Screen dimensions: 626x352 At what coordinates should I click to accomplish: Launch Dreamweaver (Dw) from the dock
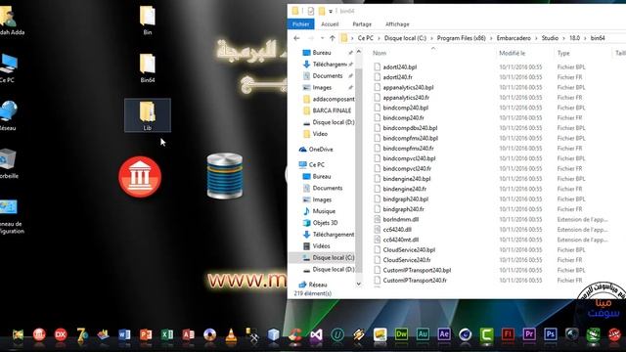coord(401,334)
